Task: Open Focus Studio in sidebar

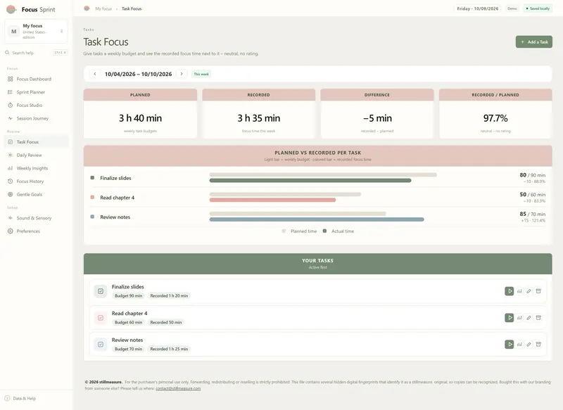Action: click(x=37, y=105)
